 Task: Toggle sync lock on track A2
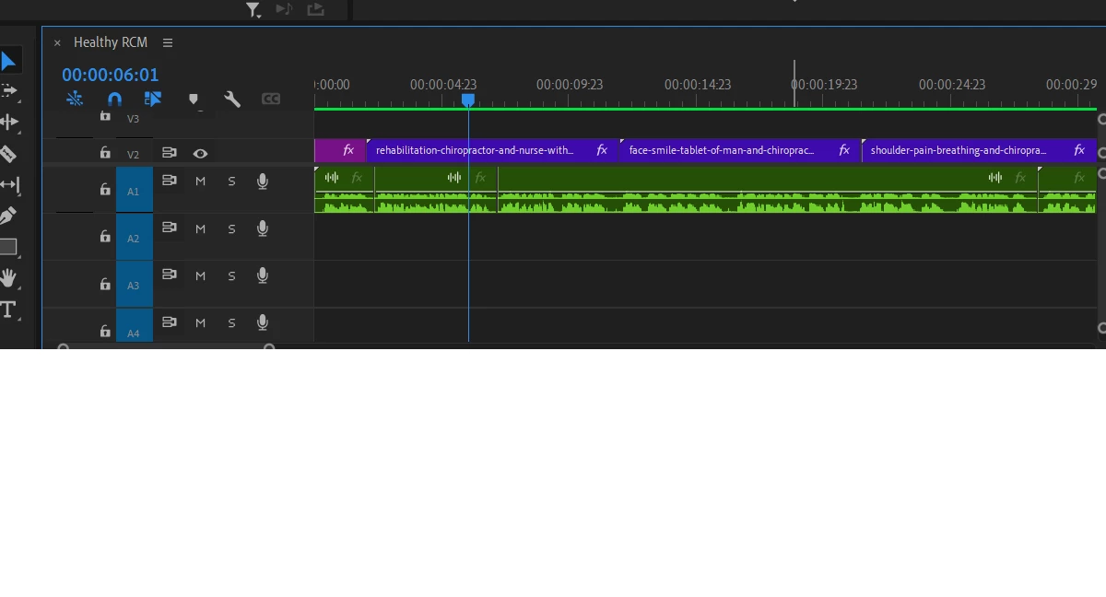pyautogui.click(x=170, y=228)
